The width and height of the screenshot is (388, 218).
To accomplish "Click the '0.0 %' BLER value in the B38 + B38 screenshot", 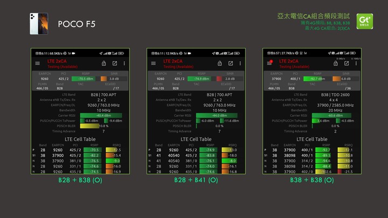I will pos(335,126).
